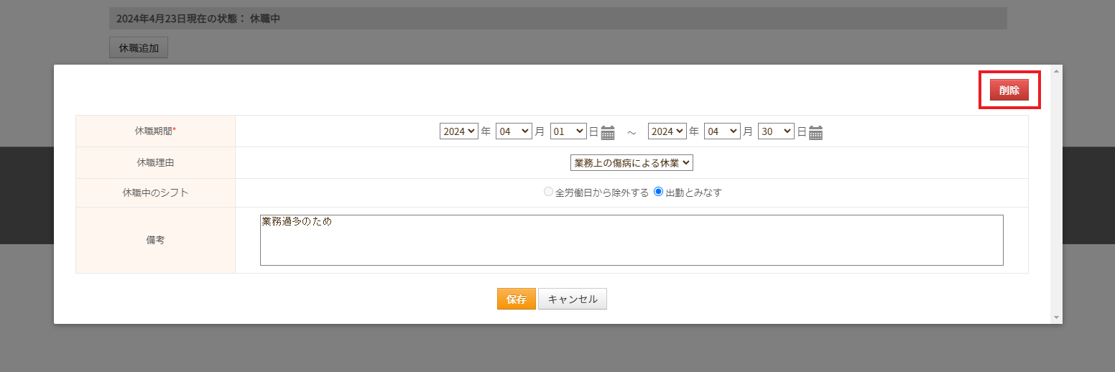Open the end year 2024 dropdown
Screen dimensions: 1115x372
667,131
